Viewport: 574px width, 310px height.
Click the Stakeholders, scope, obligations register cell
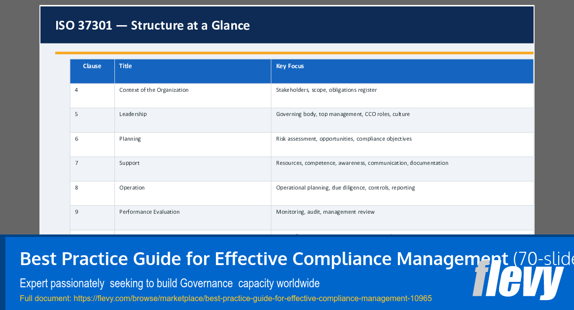coord(326,90)
